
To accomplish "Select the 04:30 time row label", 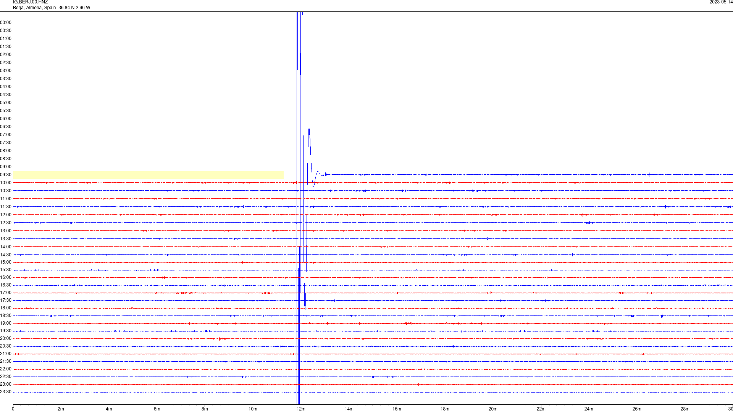I will click(6, 95).
